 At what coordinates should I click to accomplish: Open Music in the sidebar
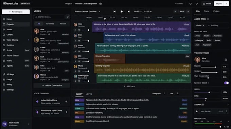(16, 61)
